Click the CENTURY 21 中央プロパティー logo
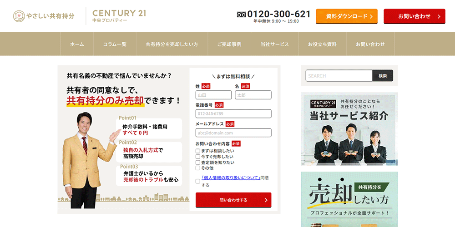 (x=119, y=16)
